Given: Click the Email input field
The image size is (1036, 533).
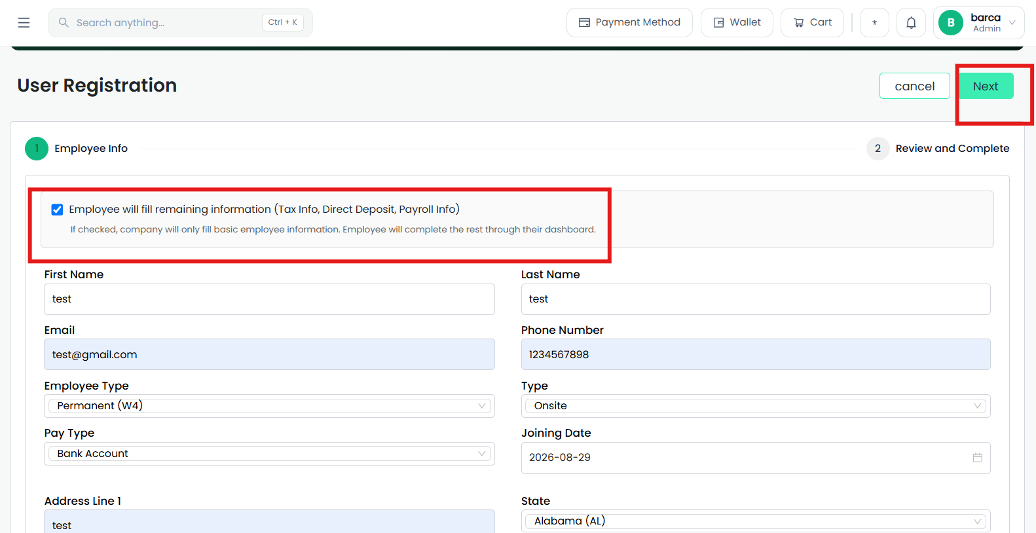Looking at the screenshot, I should click(269, 354).
